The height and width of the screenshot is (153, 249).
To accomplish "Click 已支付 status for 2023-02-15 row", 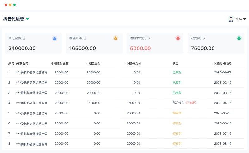I will click(177, 83).
